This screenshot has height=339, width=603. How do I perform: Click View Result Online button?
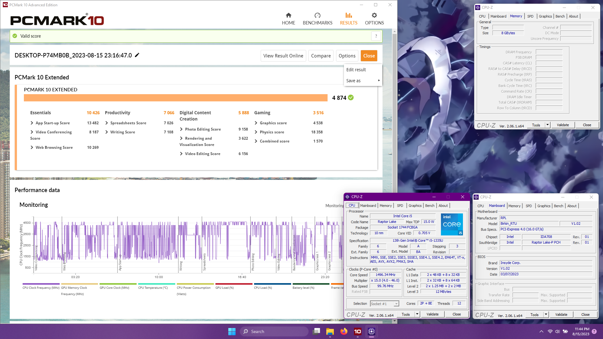[x=283, y=56]
